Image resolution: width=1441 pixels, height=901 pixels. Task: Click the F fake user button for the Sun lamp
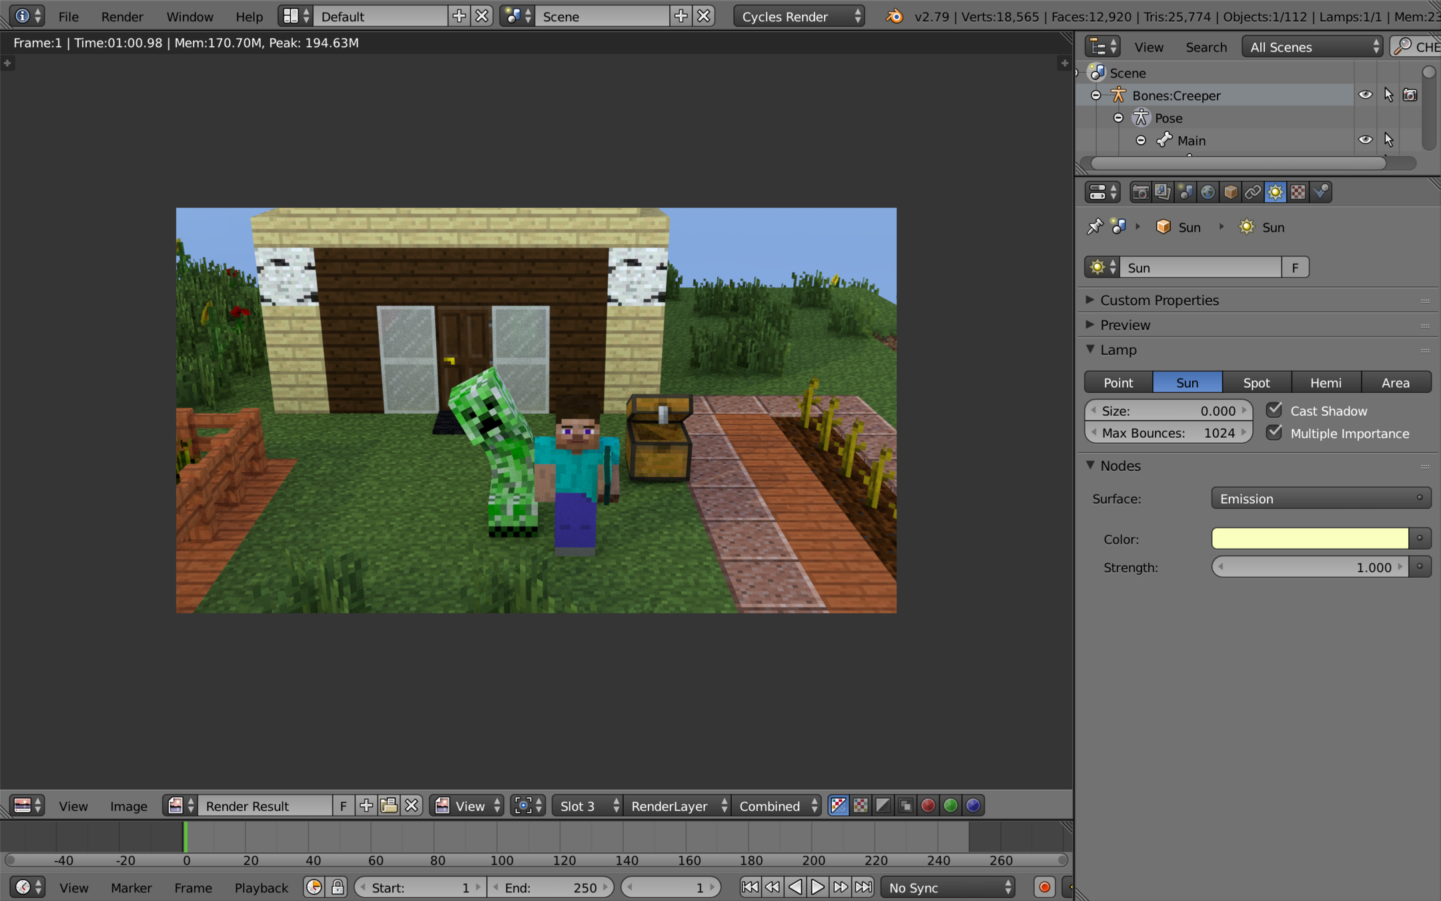(1295, 268)
